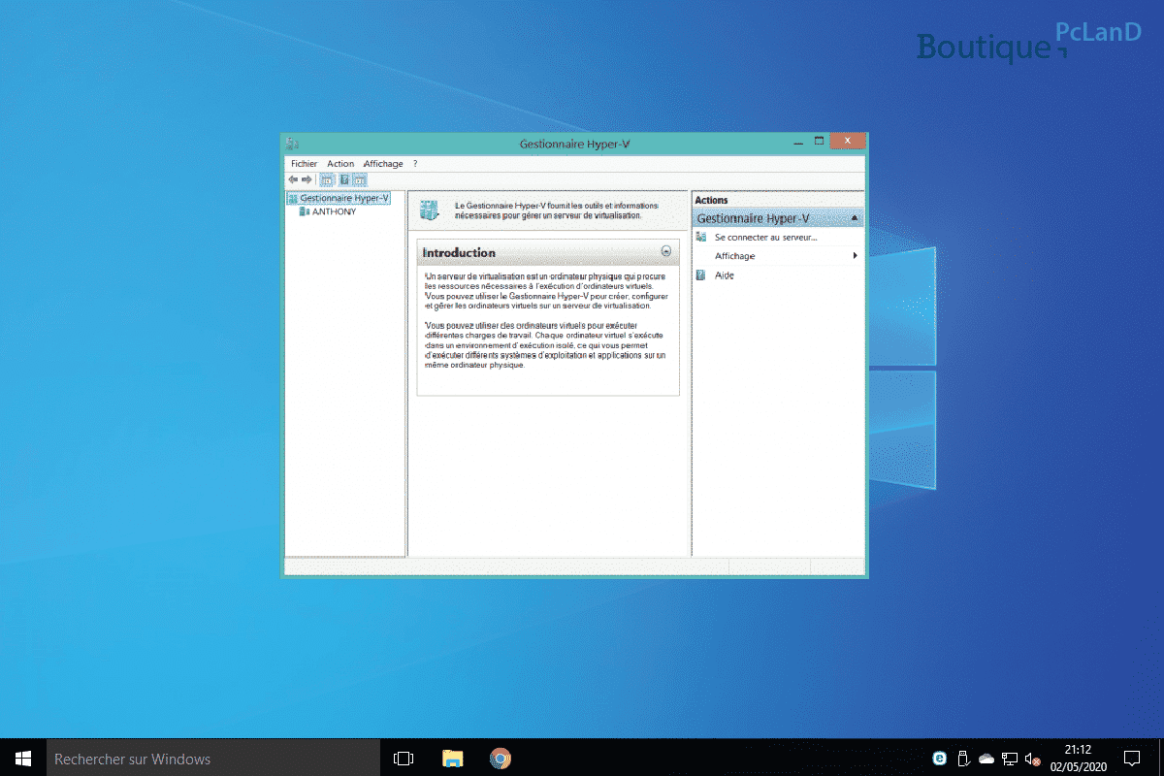Toggle the Action pane toolbar icon
1164x776 pixels.
[360, 179]
